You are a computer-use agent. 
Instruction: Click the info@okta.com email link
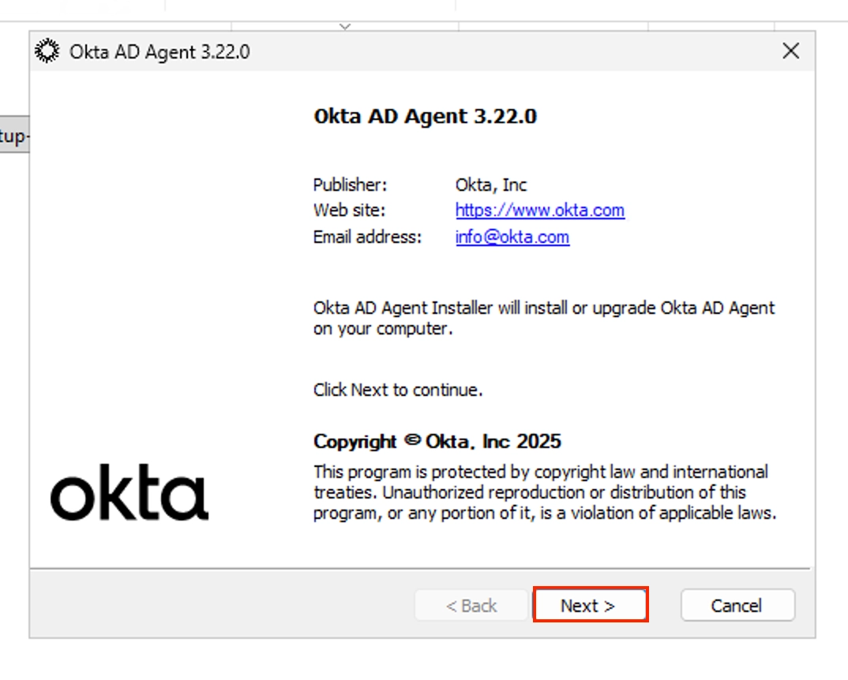512,237
